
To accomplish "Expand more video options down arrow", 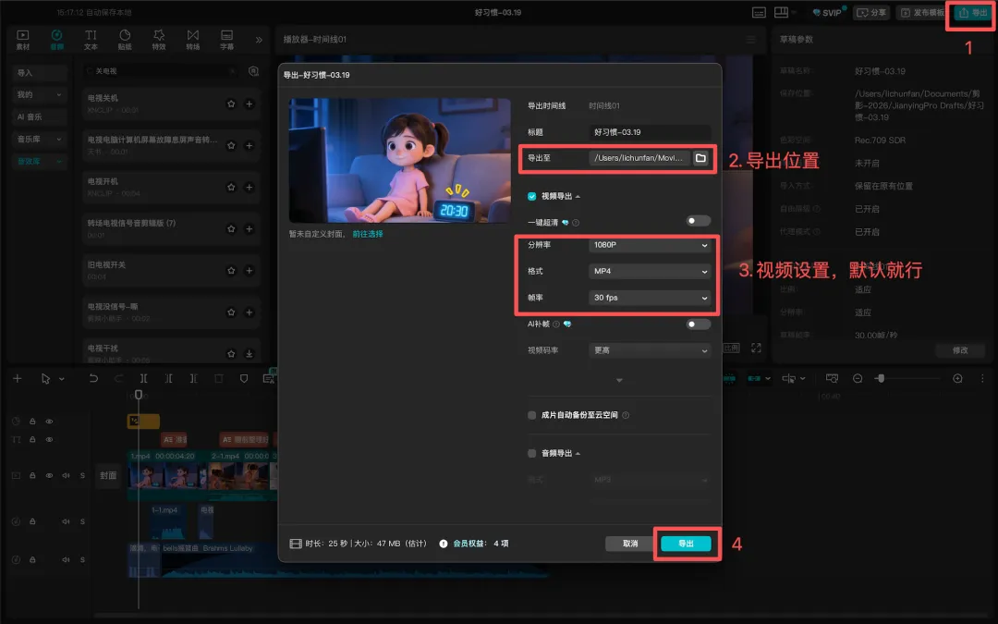I will (x=619, y=380).
